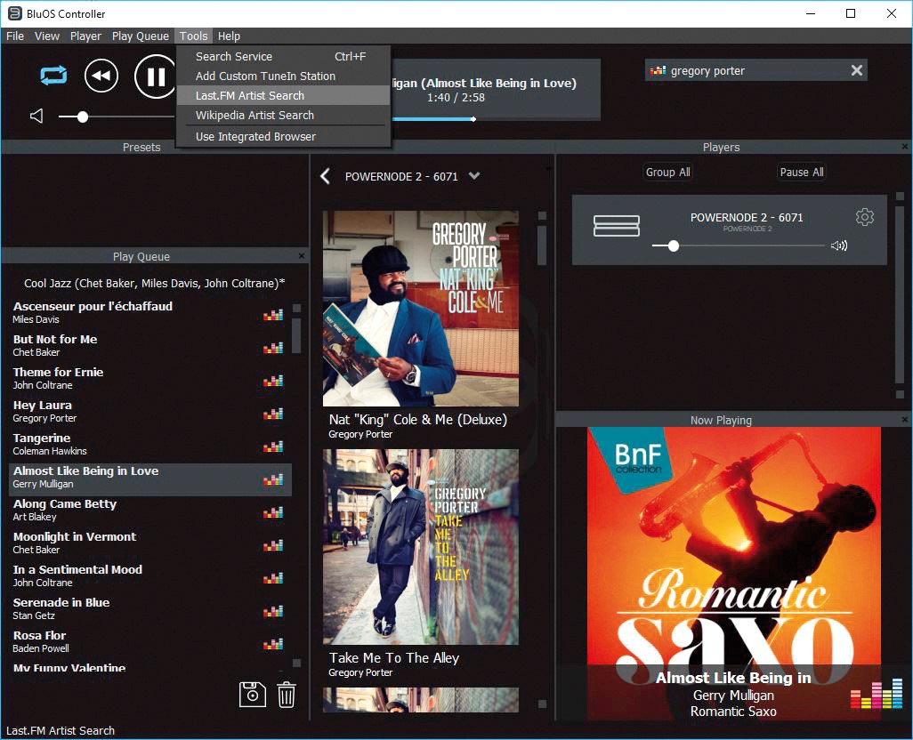Go back in the browse panel
Image resolution: width=913 pixels, height=740 pixels.
pos(325,176)
